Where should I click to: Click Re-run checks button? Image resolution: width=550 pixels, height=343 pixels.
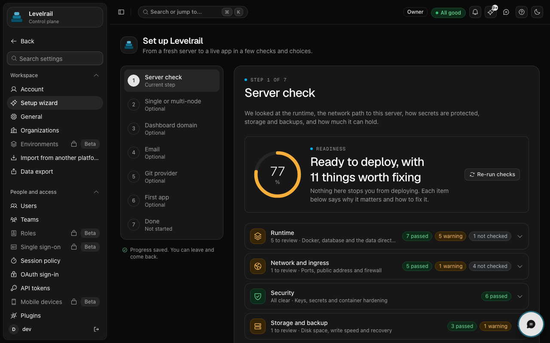(492, 175)
